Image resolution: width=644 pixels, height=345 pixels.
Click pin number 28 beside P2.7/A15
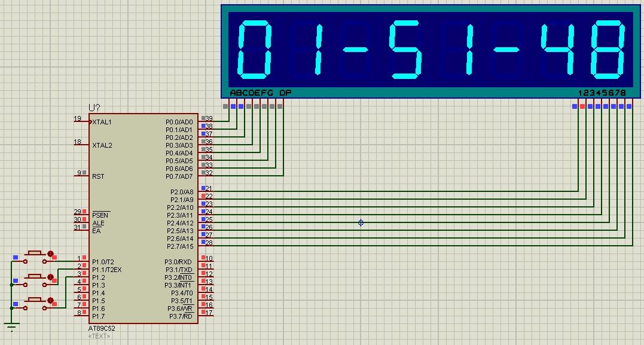(209, 243)
